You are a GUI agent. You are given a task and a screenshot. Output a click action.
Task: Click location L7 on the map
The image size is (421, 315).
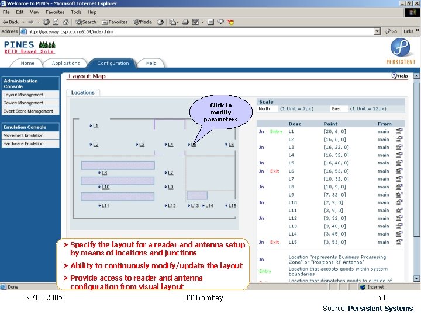[x=171, y=173]
